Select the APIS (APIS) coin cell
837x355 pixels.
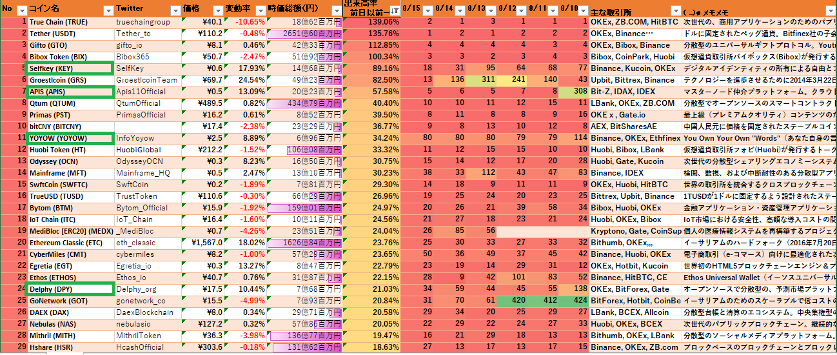pos(70,92)
